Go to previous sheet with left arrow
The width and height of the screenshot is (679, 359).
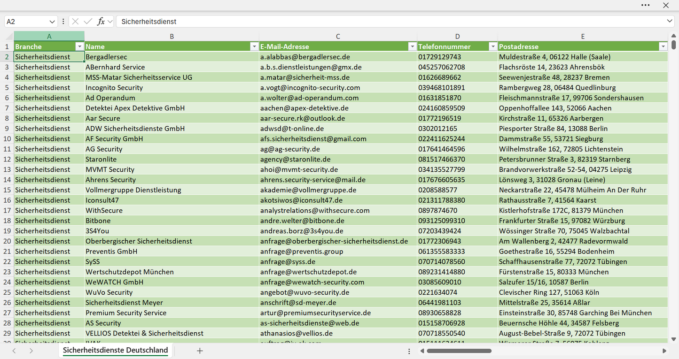point(14,351)
